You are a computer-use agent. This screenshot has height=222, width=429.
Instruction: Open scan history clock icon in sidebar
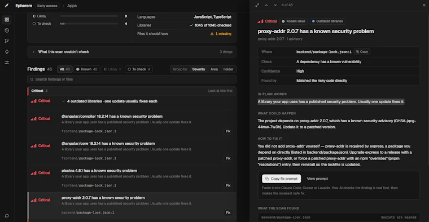[7, 30]
